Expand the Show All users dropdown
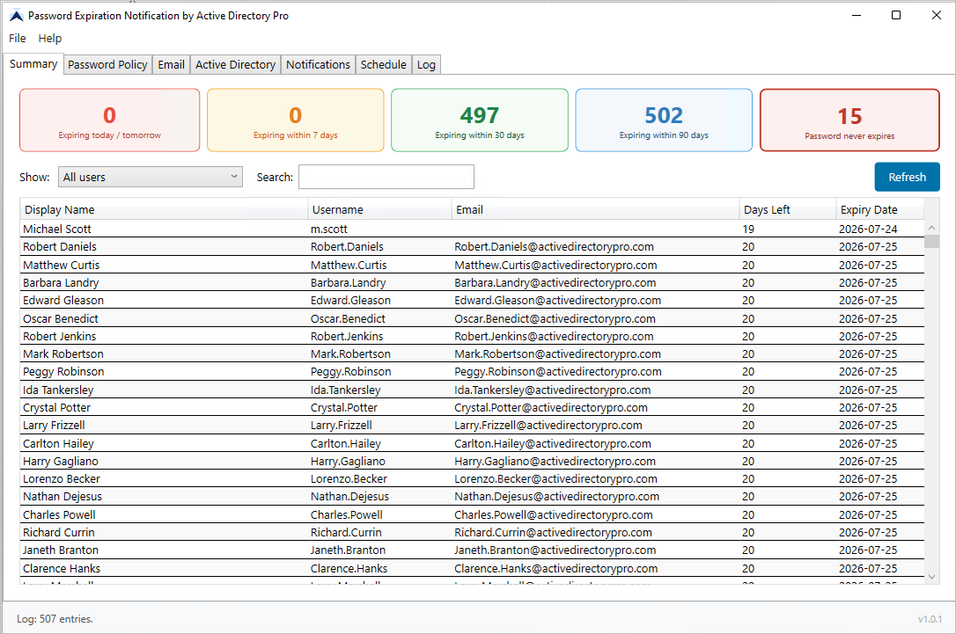 (x=151, y=178)
